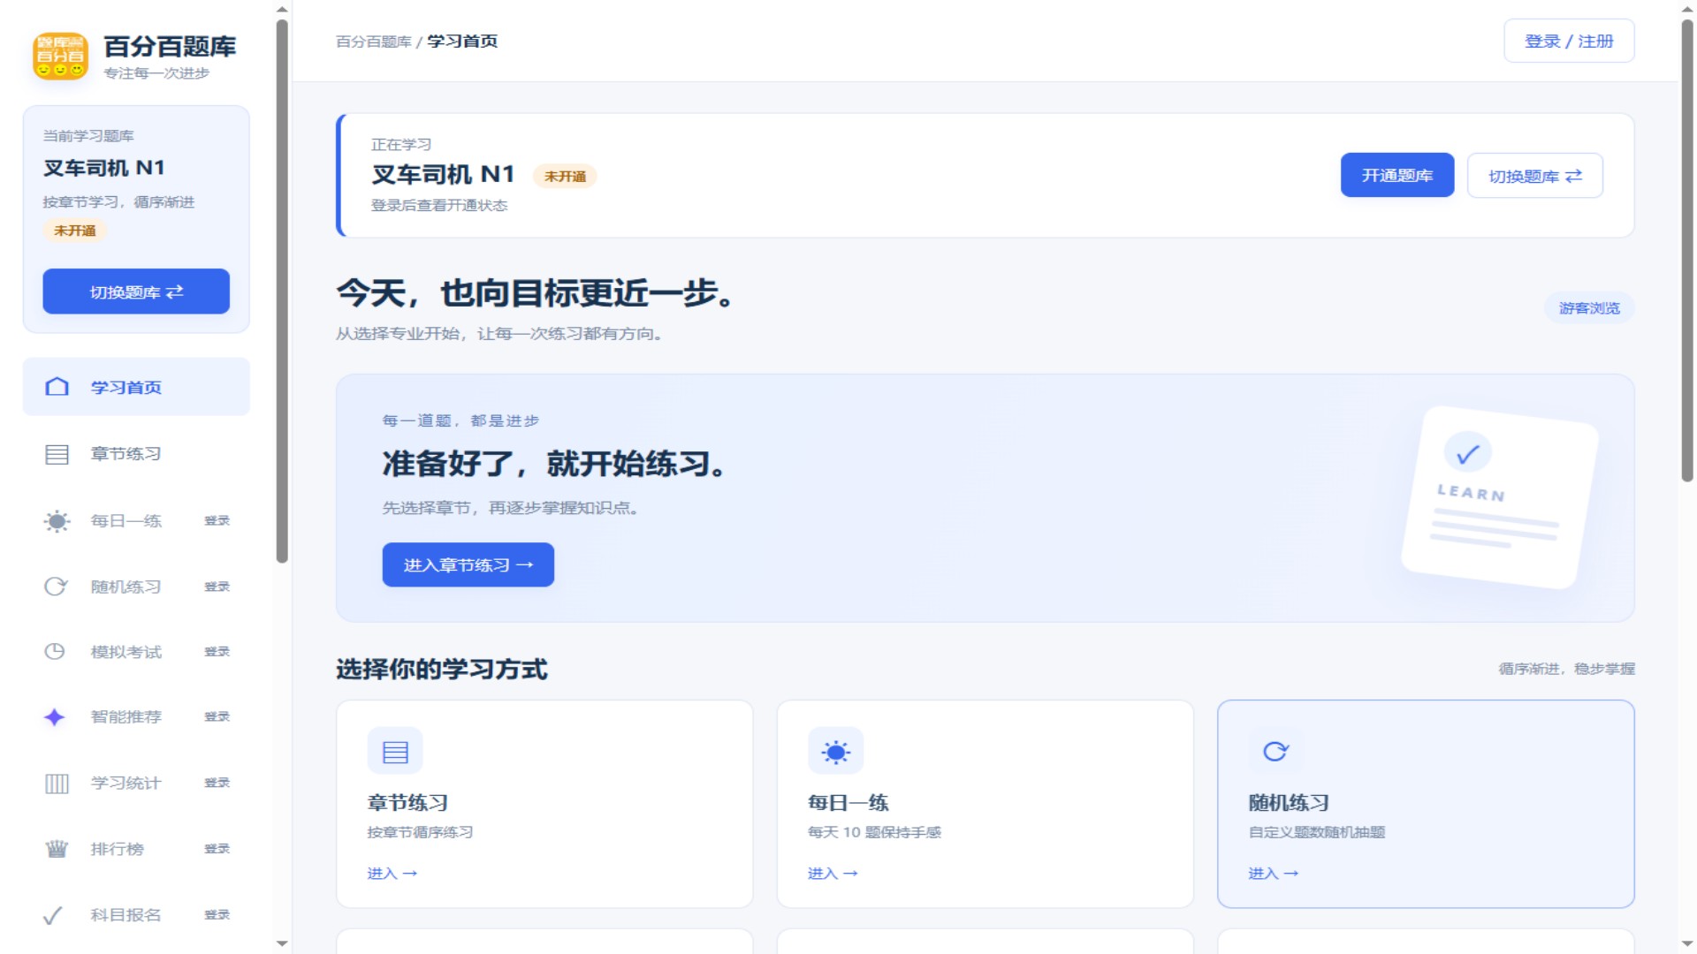This screenshot has width=1697, height=954.
Task: Click the list icon beside 章节练习 in sidebar
Action: 57,454
